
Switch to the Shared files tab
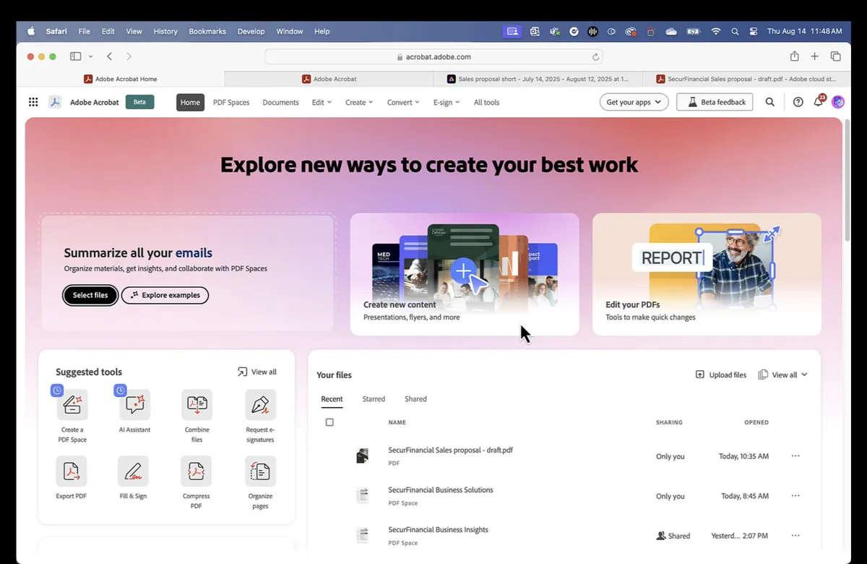[415, 399]
